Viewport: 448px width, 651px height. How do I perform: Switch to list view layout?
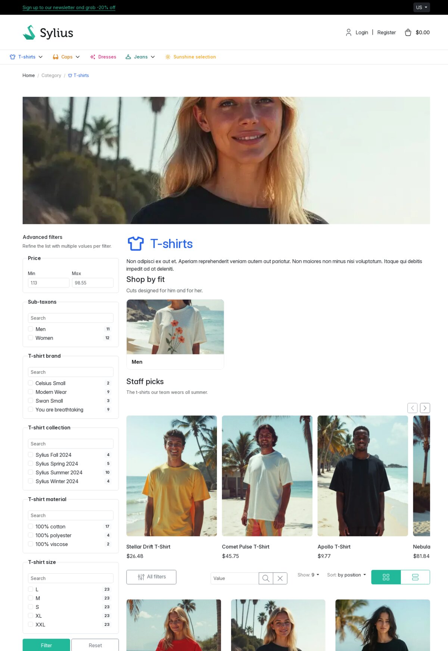[x=415, y=577]
